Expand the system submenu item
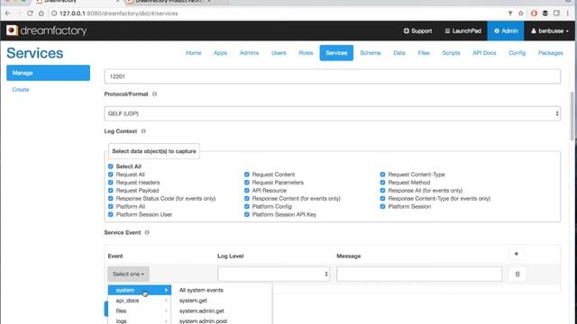 pyautogui.click(x=140, y=290)
